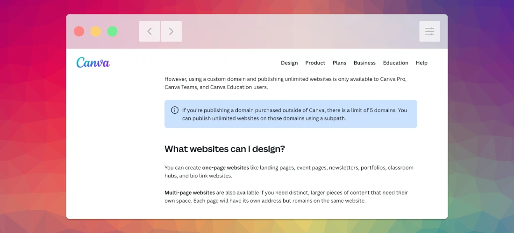Select Plans in the navigation bar

click(x=339, y=63)
